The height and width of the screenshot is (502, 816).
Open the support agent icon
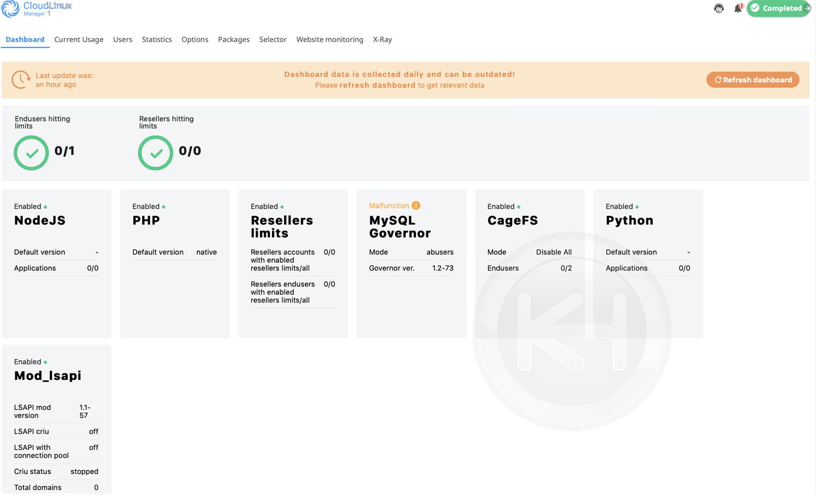718,8
